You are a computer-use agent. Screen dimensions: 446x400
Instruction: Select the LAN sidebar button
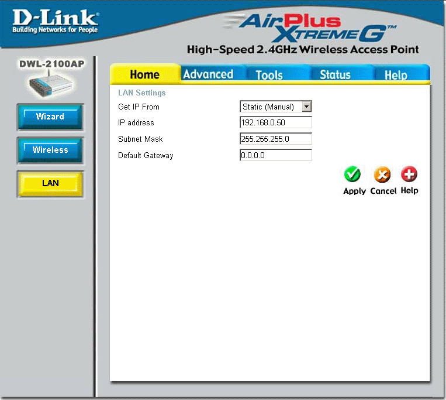pyautogui.click(x=50, y=184)
